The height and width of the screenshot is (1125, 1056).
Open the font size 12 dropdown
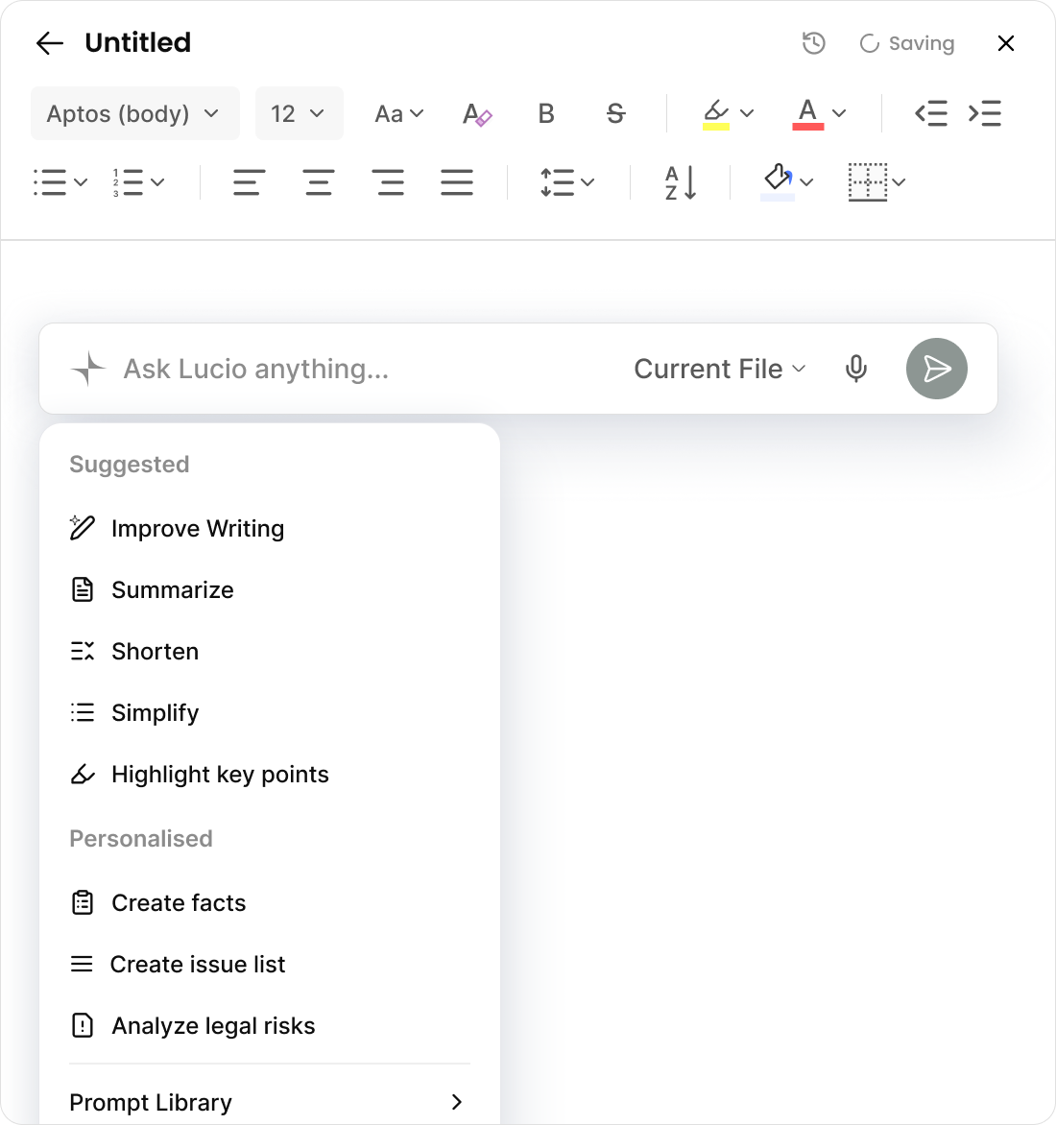coord(299,114)
